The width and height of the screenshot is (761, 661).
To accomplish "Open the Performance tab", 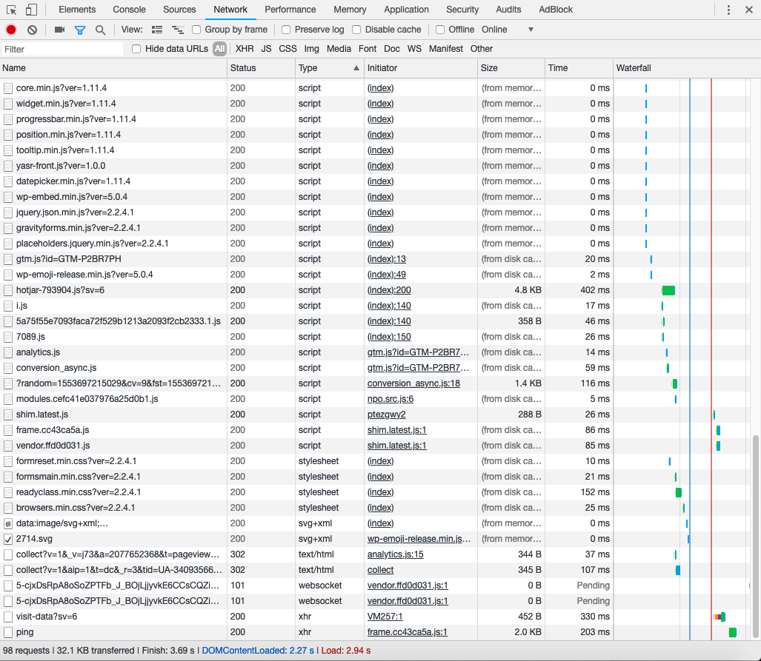I will coord(290,10).
